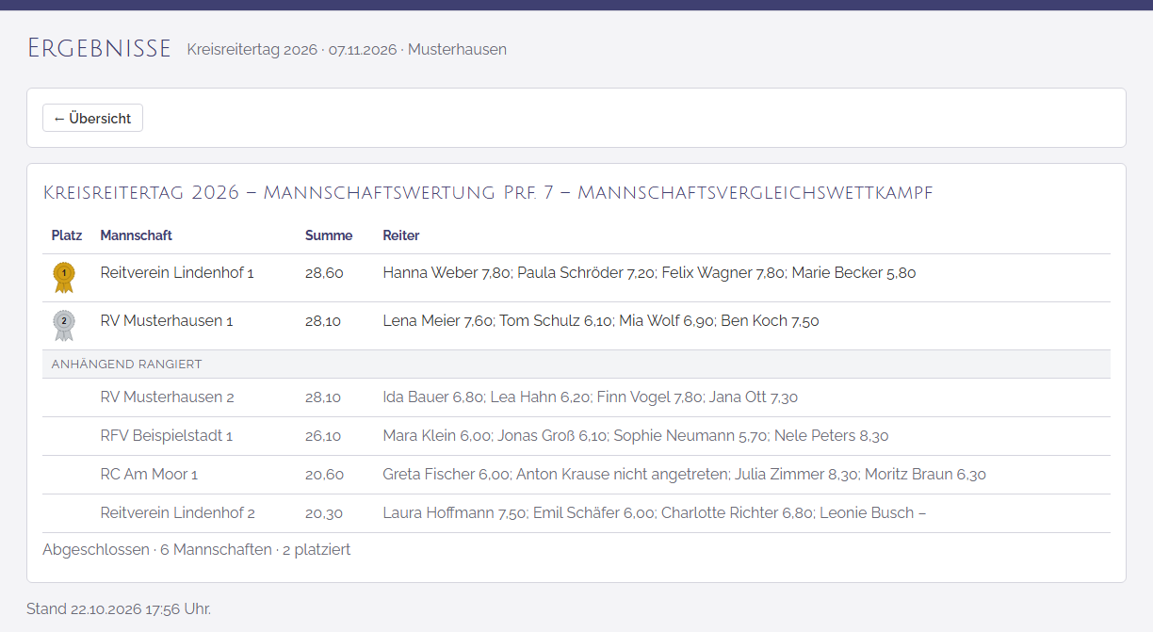Select team RC Am Moor 1
Screen dimensions: 1153x632
pos(149,475)
